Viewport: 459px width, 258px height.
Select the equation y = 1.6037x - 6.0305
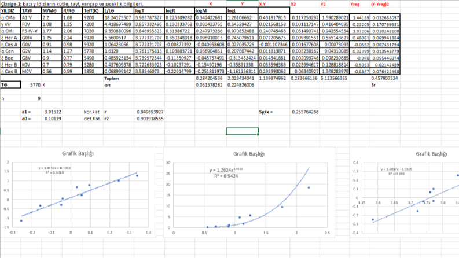pyautogui.click(x=396, y=169)
